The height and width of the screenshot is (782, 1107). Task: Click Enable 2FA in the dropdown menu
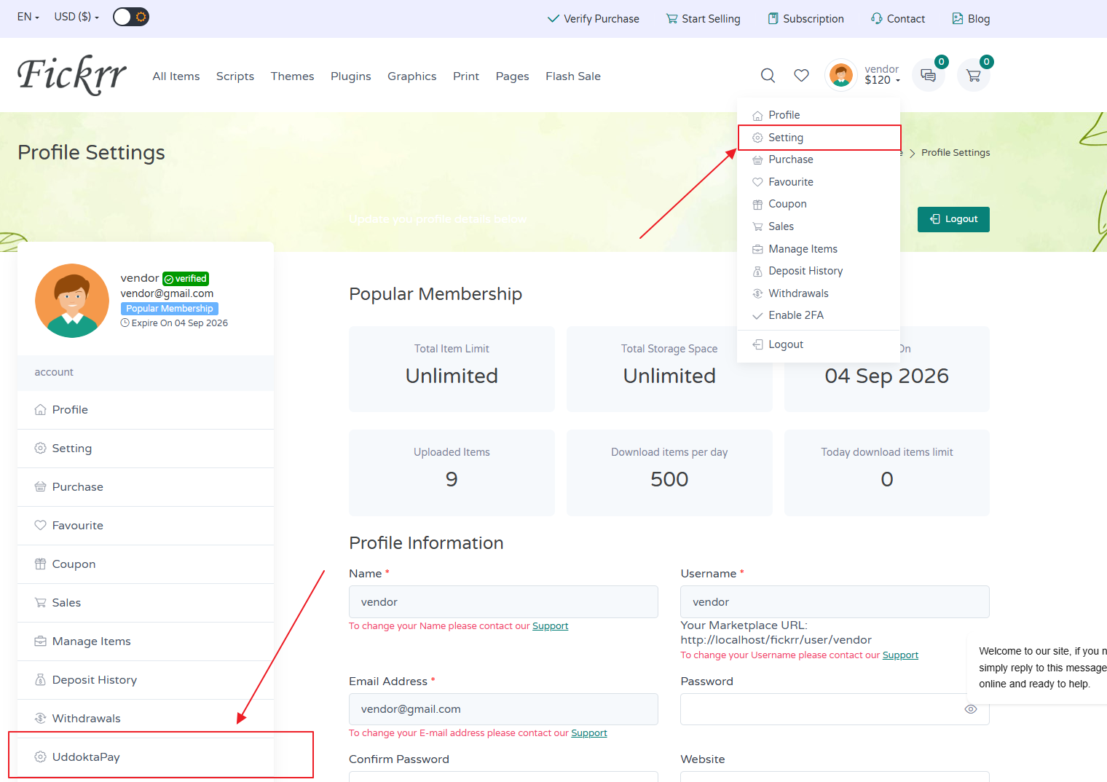click(796, 315)
